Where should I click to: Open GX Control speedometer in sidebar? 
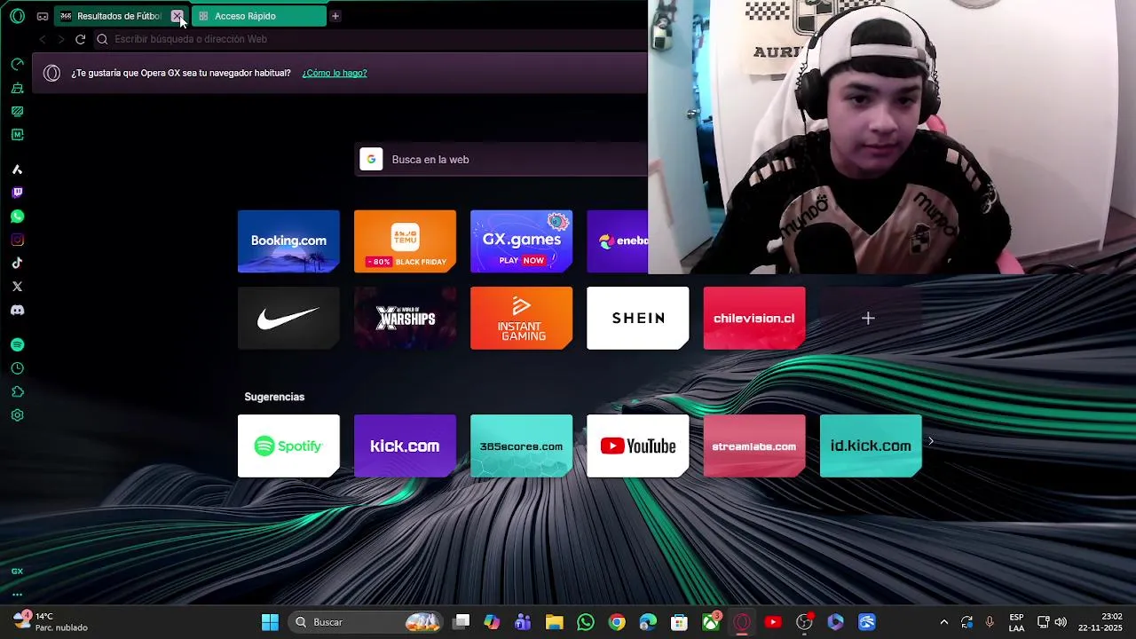click(17, 64)
